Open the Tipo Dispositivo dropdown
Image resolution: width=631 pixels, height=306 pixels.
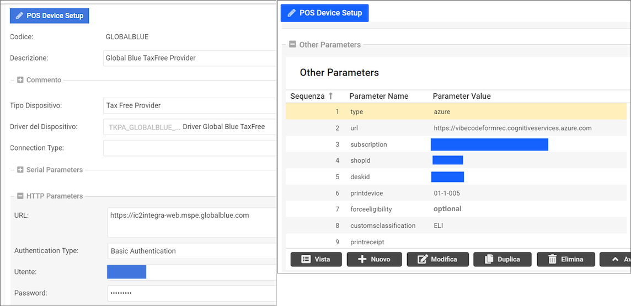click(189, 105)
